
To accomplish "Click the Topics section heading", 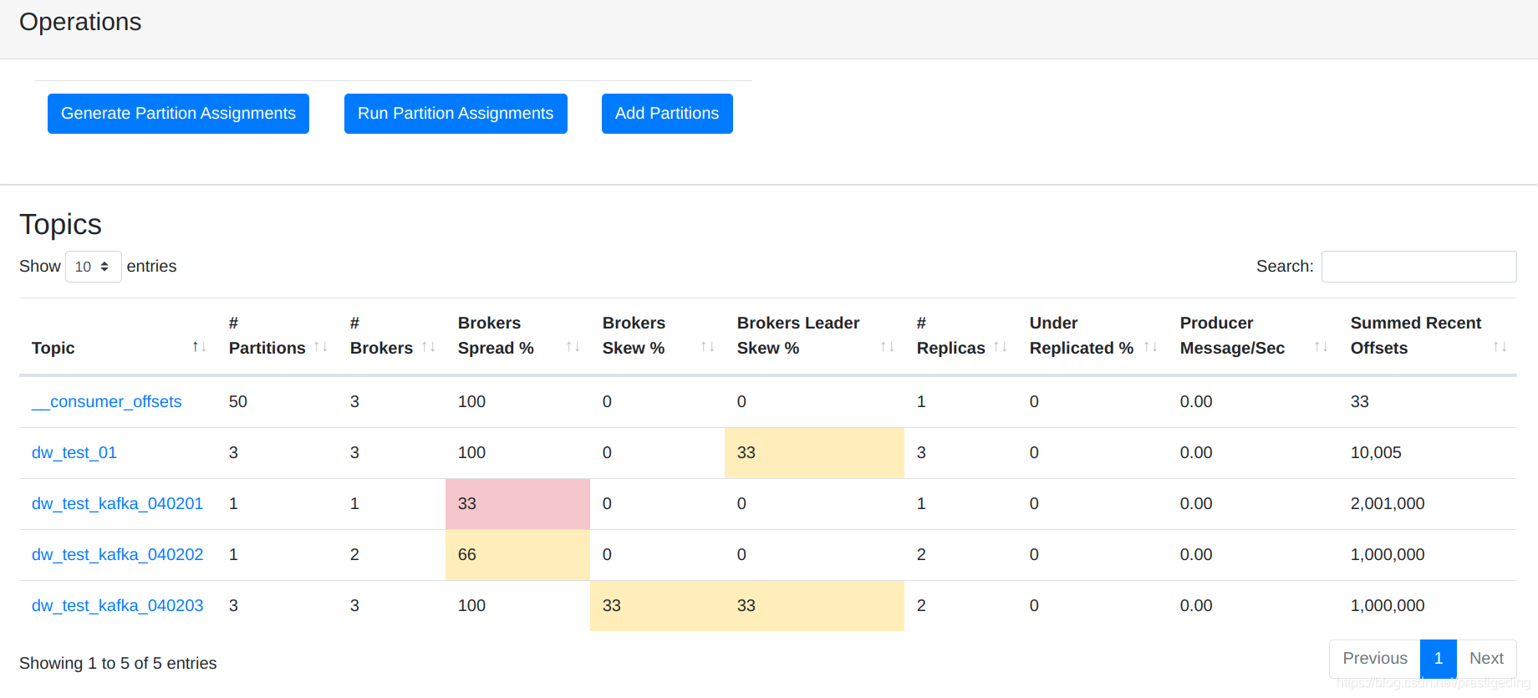I will (60, 225).
